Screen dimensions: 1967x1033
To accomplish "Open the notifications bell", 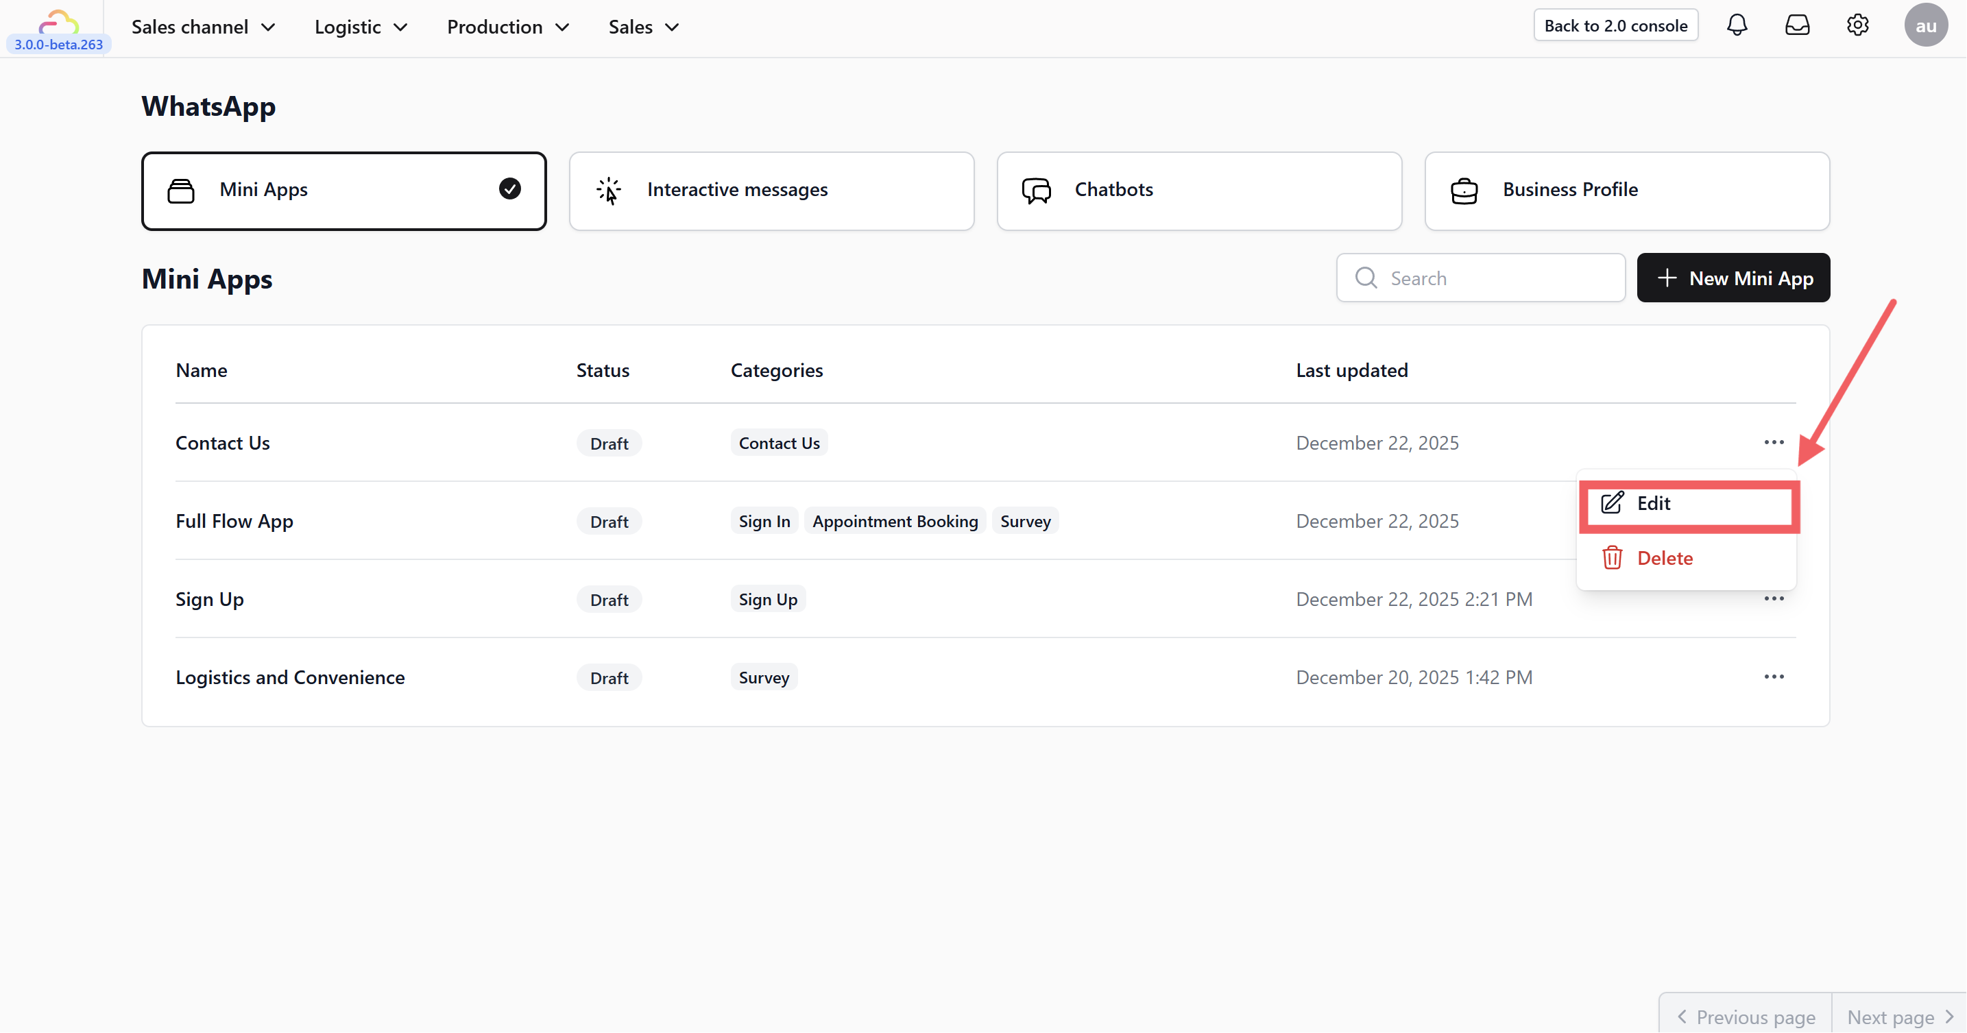I will [1737, 25].
